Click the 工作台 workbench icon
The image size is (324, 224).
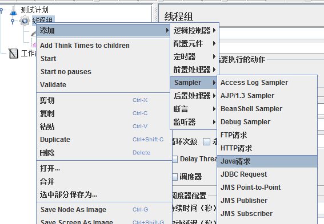pos(14,53)
